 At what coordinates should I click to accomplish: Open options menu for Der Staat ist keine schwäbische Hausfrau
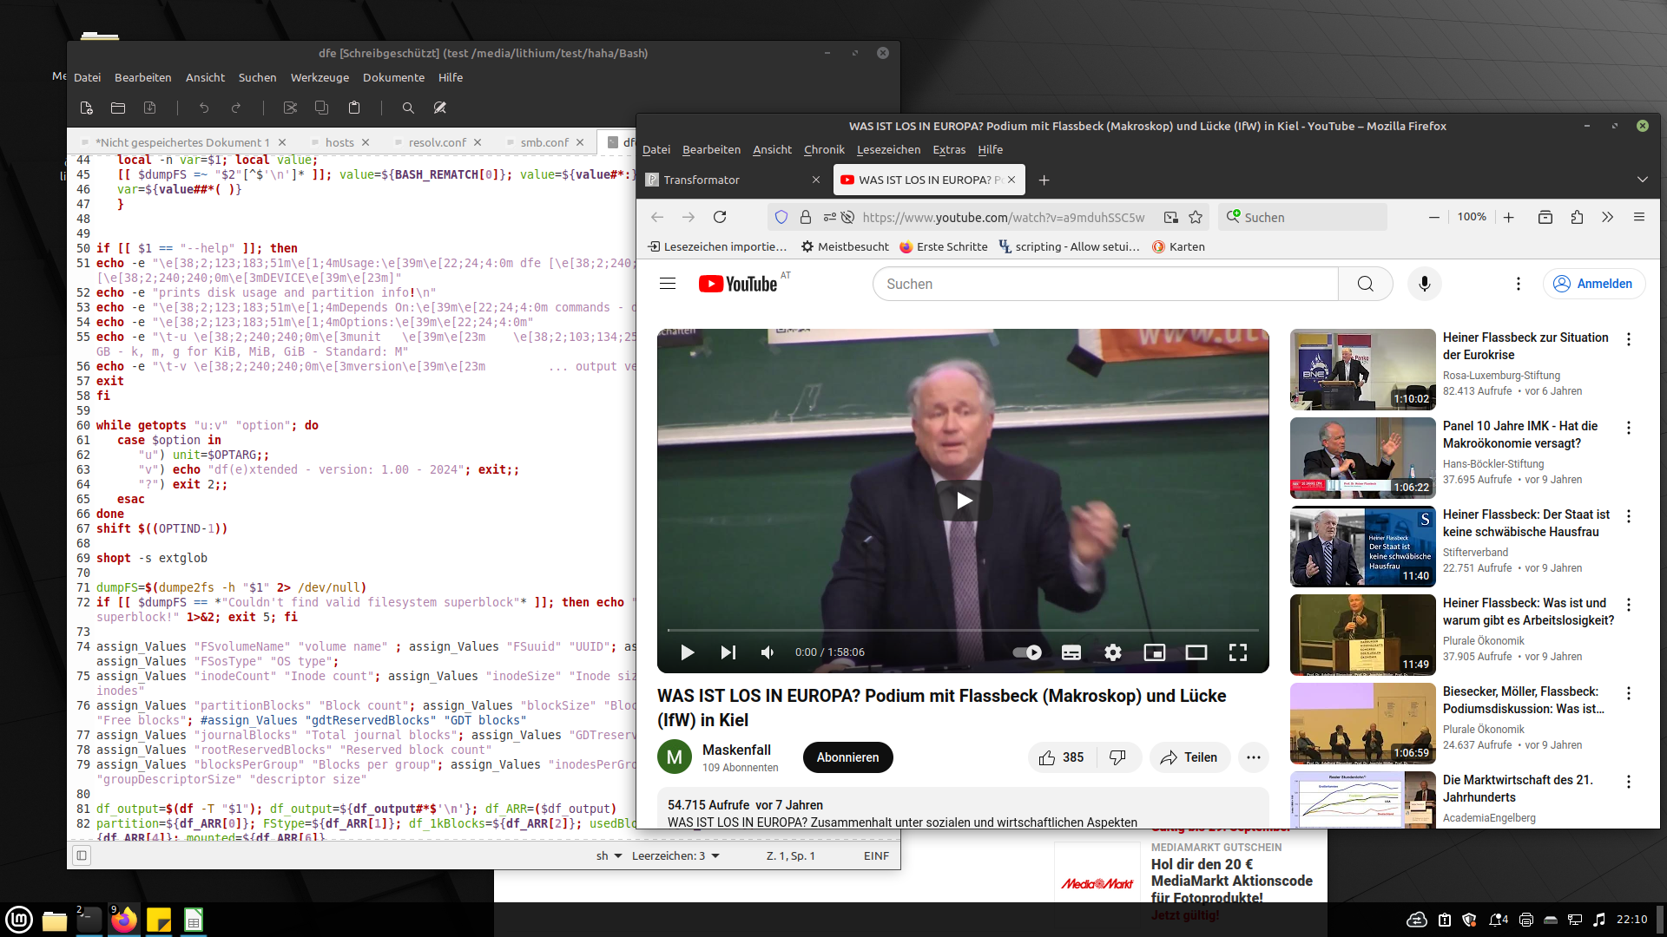1629,516
